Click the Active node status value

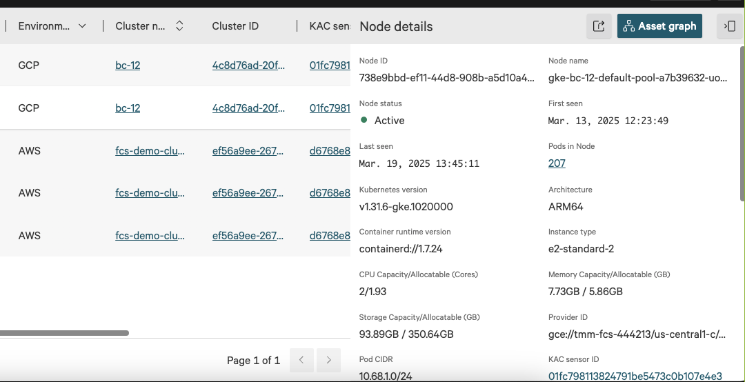tap(389, 121)
